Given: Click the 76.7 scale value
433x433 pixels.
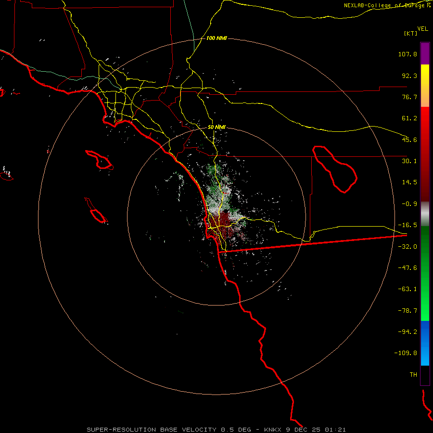Looking at the screenshot, I should (409, 97).
